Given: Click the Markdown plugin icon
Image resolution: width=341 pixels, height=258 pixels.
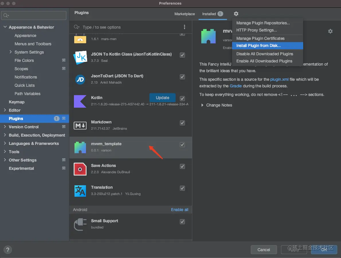Looking at the screenshot, I should click(80, 125).
